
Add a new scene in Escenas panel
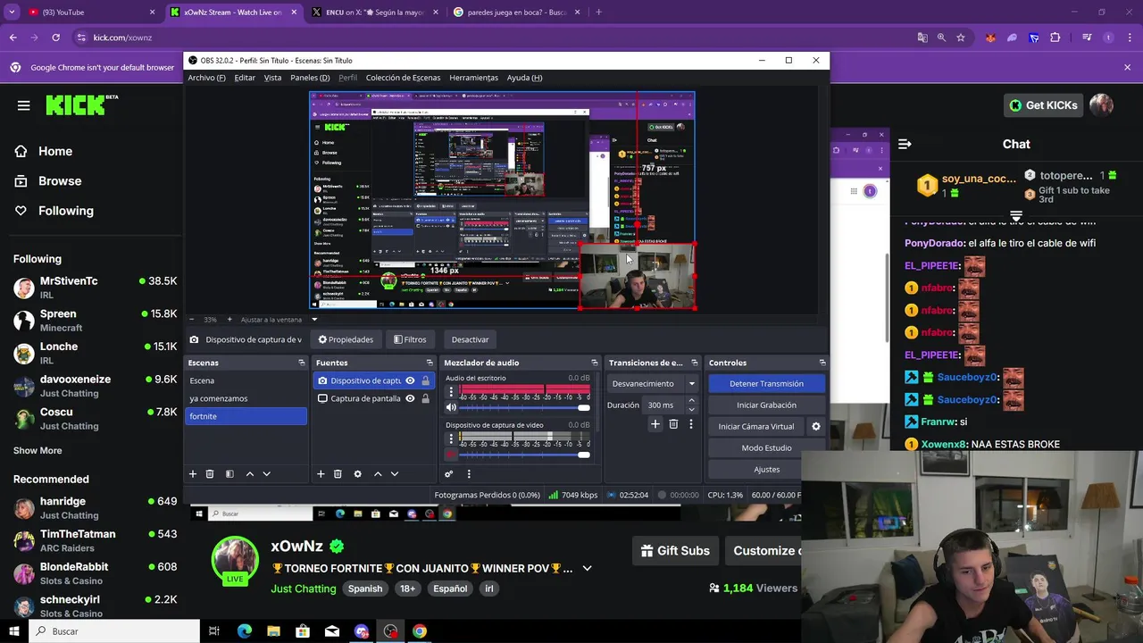pos(192,474)
